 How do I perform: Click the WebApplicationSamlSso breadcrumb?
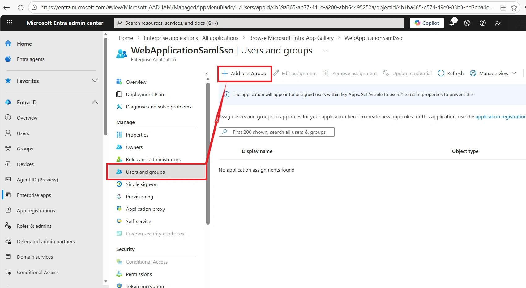pos(373,38)
